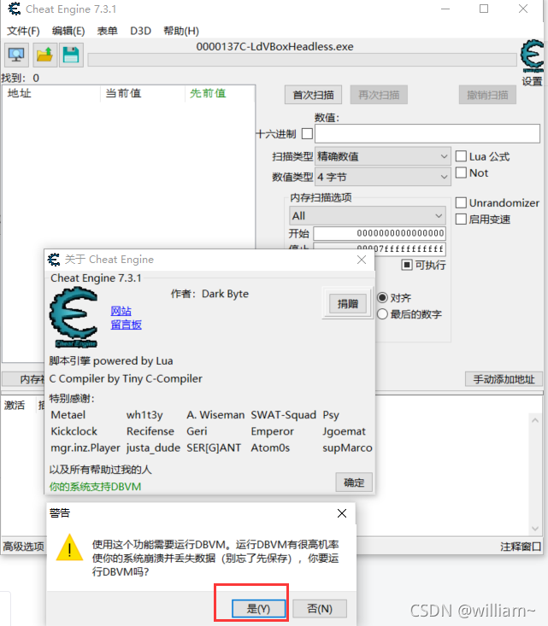548x626 pixels.
Task: Click the open file folder icon
Action: pyautogui.click(x=44, y=55)
